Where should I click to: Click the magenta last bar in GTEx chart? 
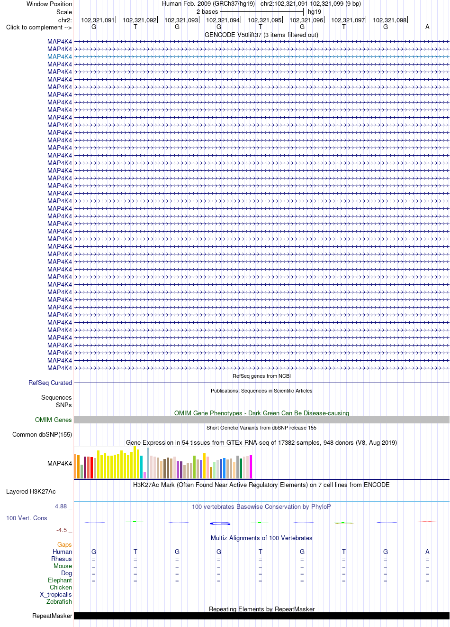[x=251, y=467]
